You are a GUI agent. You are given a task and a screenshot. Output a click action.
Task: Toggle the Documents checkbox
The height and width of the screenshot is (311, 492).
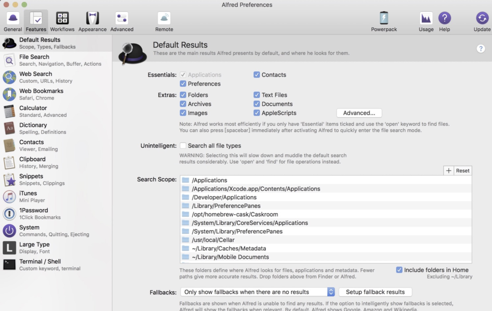[x=257, y=104]
